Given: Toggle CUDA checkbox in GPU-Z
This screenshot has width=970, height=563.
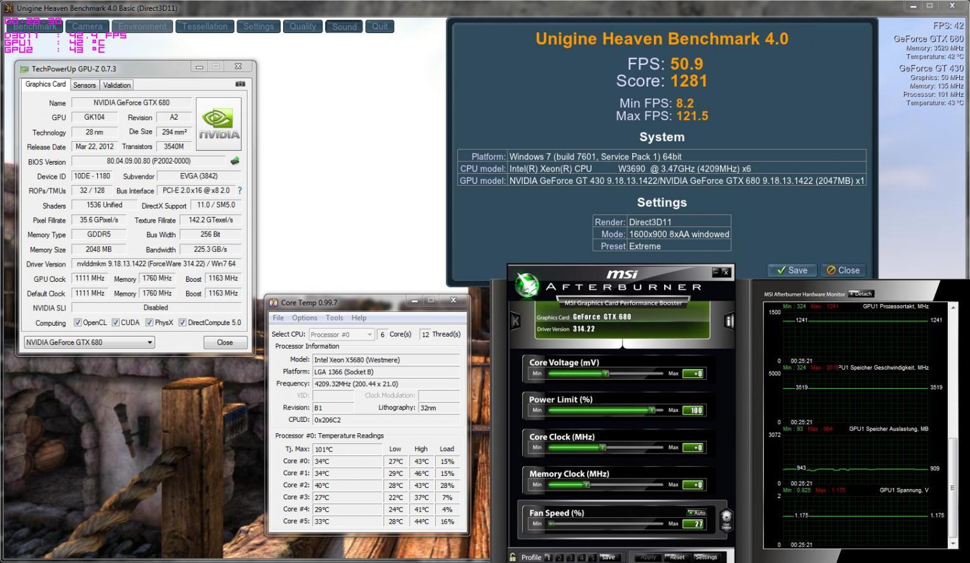Looking at the screenshot, I should pos(116,323).
